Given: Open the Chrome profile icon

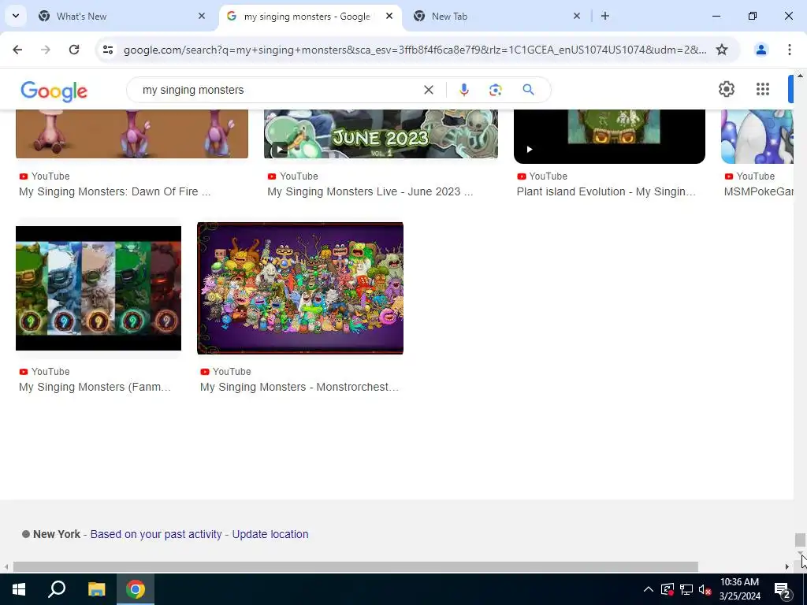Looking at the screenshot, I should pyautogui.click(x=761, y=50).
